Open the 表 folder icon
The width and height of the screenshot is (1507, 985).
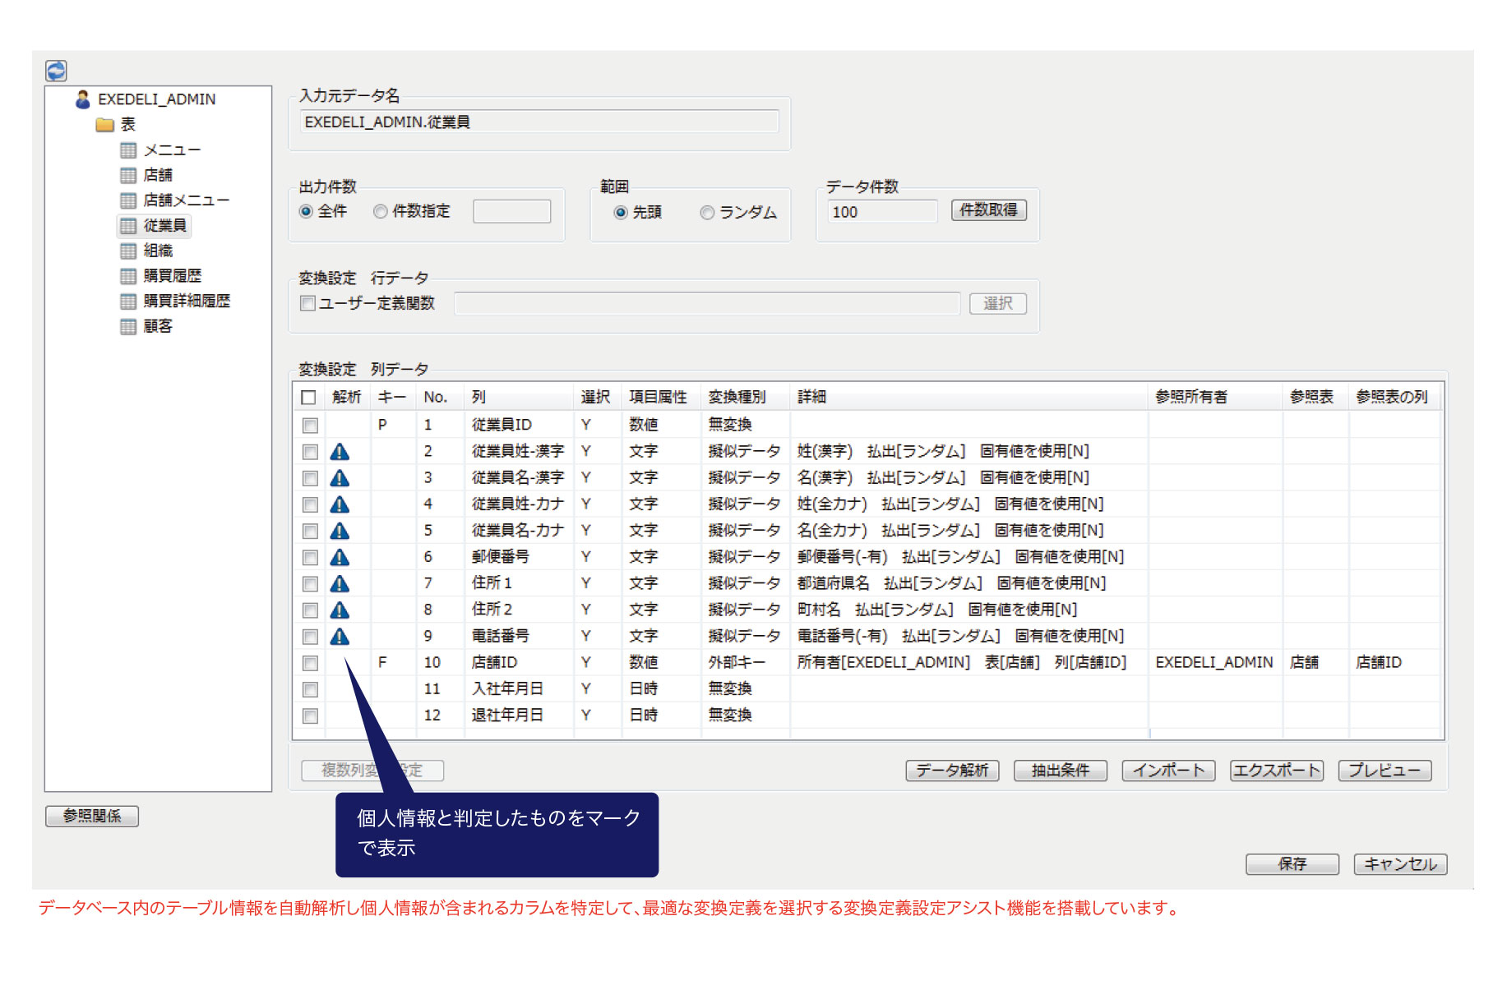[x=104, y=125]
